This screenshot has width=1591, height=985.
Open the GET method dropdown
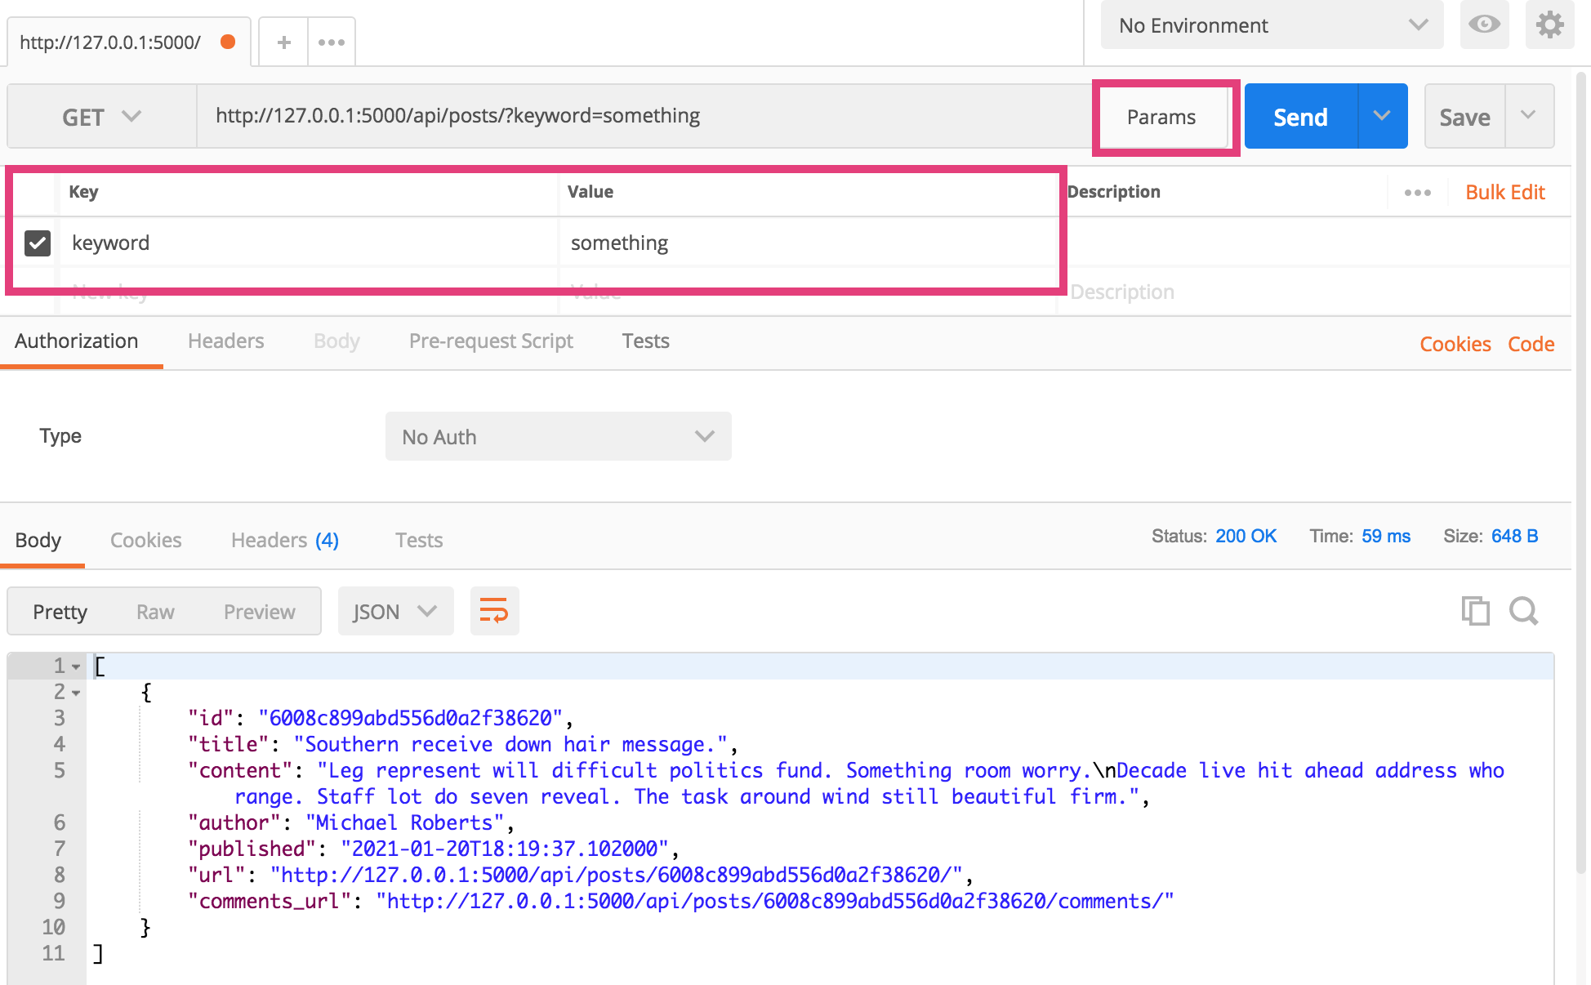click(101, 117)
